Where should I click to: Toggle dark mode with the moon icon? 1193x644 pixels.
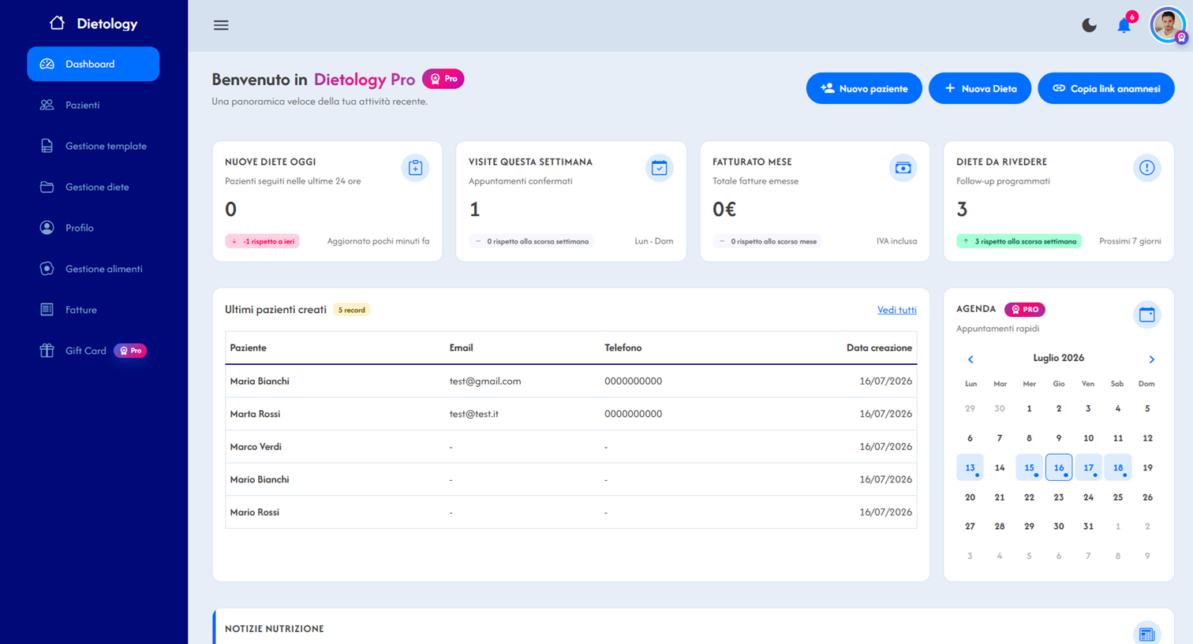click(x=1089, y=25)
